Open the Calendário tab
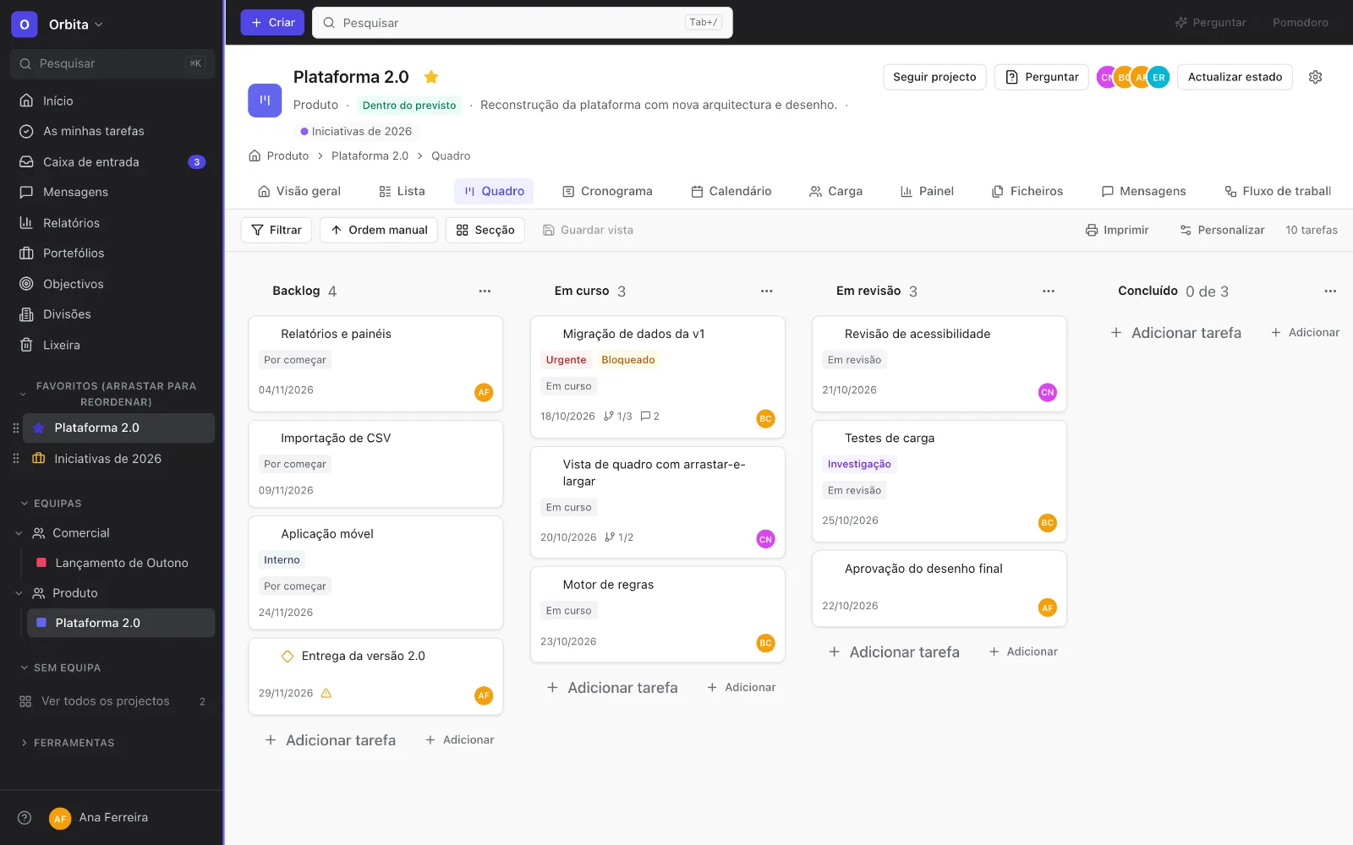1353x845 pixels. [x=731, y=191]
